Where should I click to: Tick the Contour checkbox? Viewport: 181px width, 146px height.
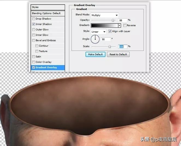click(x=37, y=46)
